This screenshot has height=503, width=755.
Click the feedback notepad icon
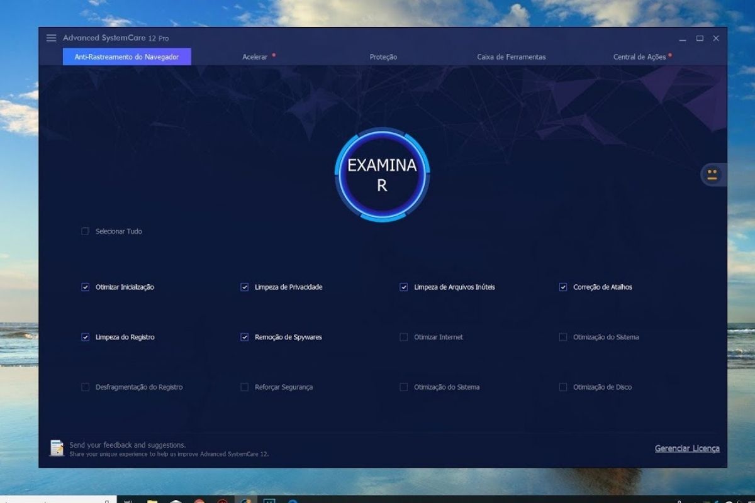[57, 447]
